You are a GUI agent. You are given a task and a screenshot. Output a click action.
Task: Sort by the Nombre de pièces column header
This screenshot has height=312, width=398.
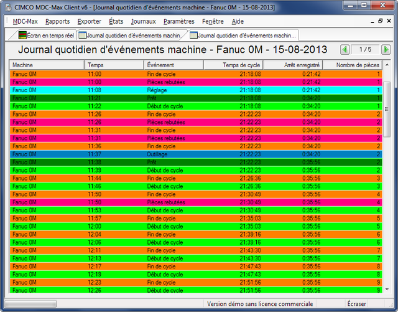pos(353,65)
